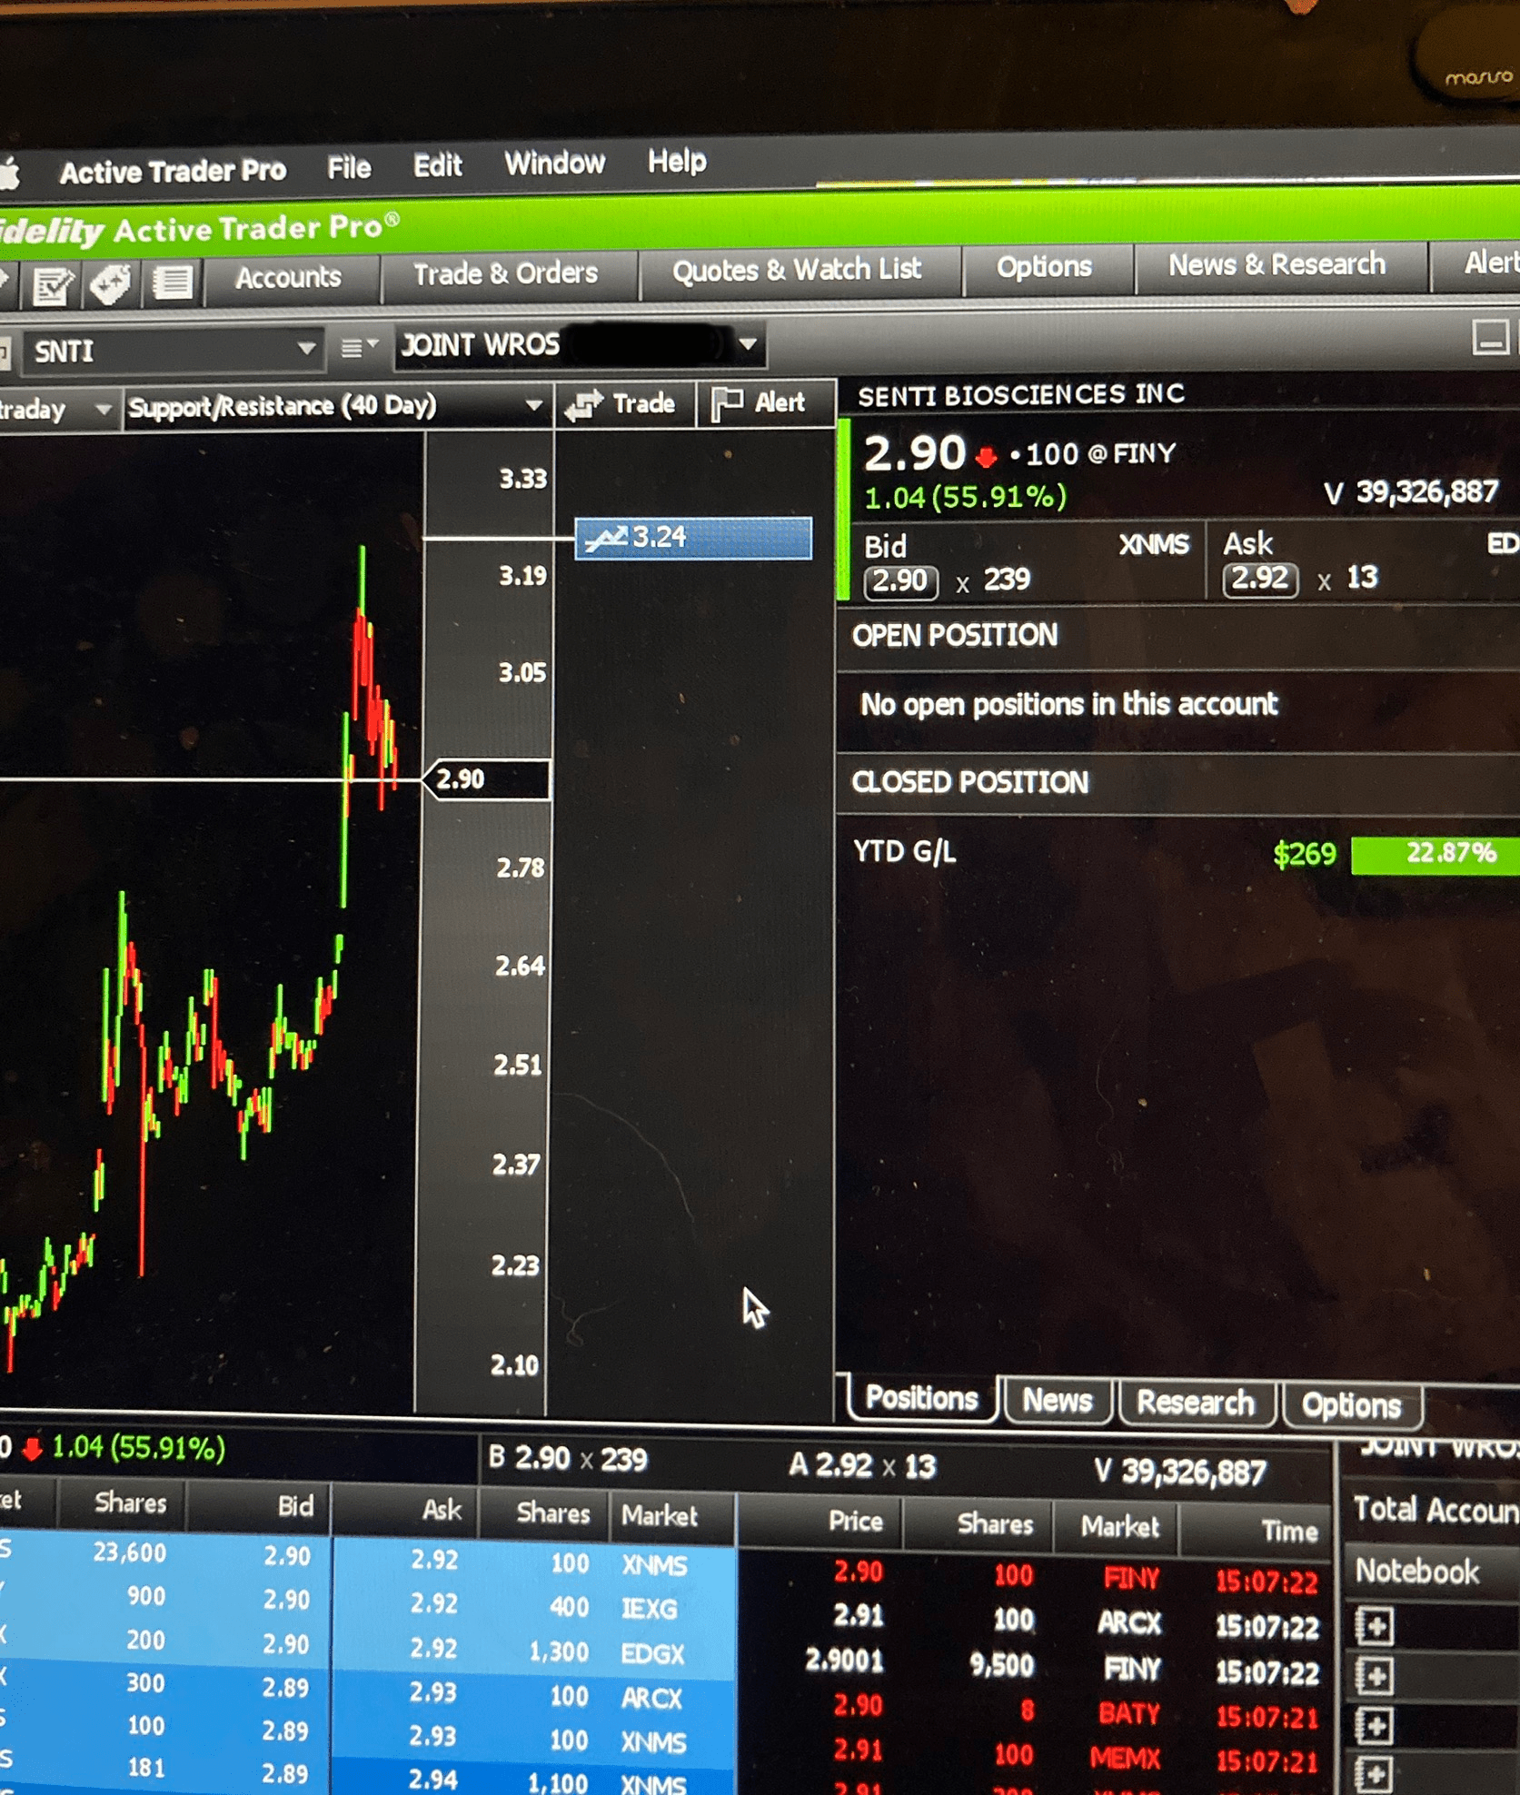
Task: Click the 1,300 ask shares cell
Action: [x=558, y=1651]
